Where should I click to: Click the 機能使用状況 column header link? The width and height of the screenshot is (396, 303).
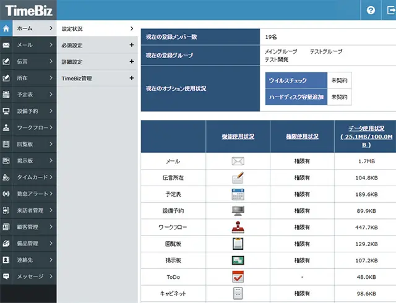tap(238, 136)
